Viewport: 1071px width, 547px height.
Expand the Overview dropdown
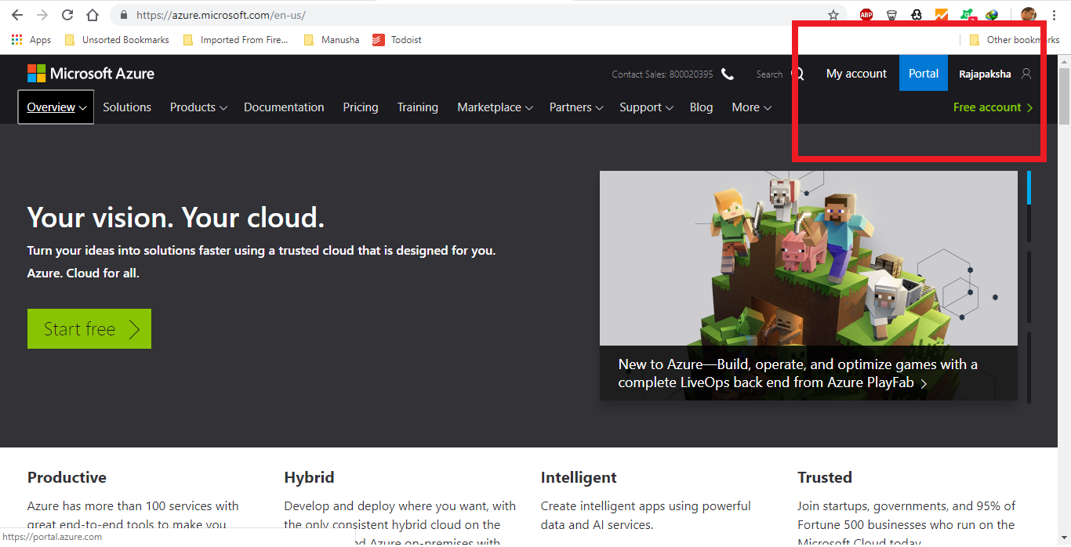[x=56, y=107]
